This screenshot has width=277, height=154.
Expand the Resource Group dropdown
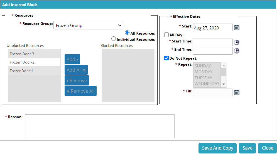click(88, 25)
